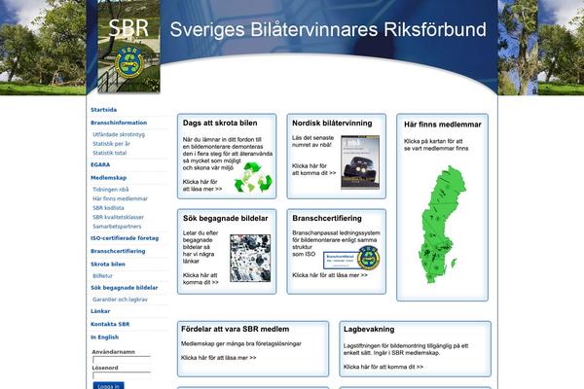Click läsa mer under Branschcertifiering card

coord(330,275)
